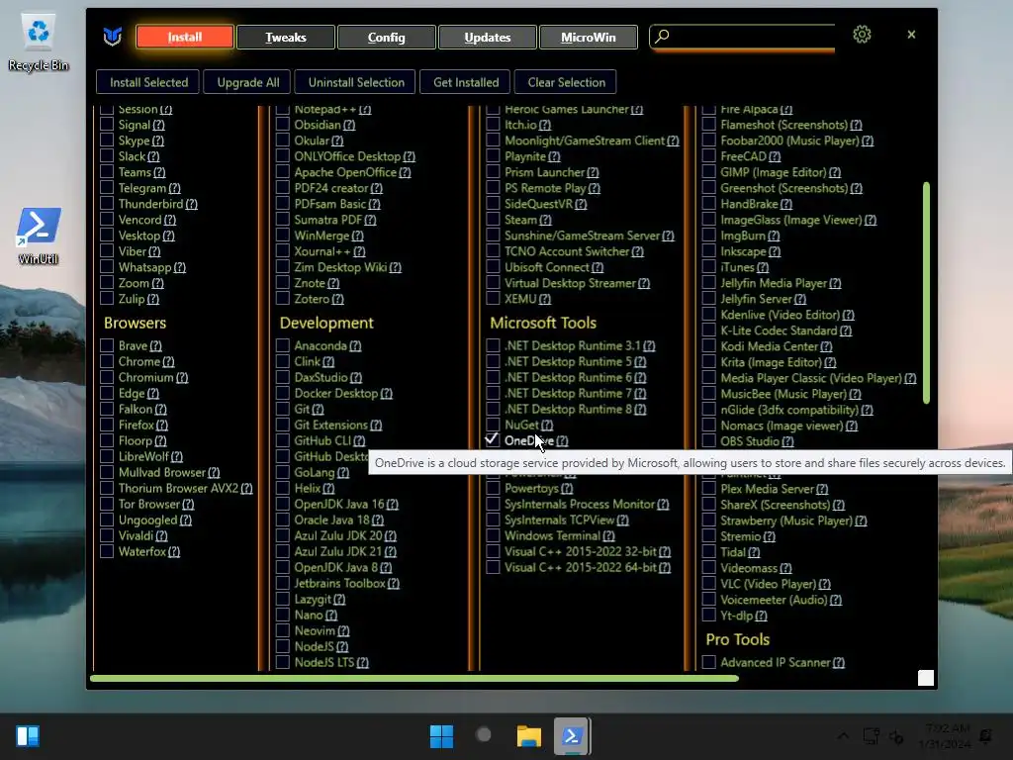
Task: Click the Kodi Media Center label
Action: tap(770, 346)
